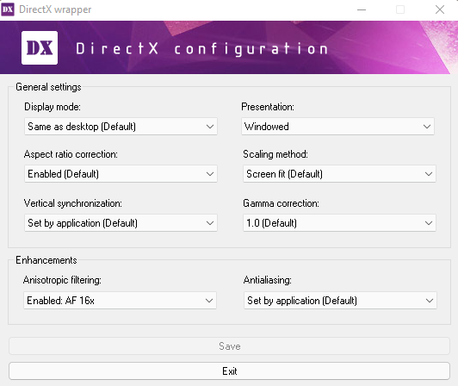Close the DirectX wrapper window
This screenshot has height=386, width=458.
click(440, 9)
